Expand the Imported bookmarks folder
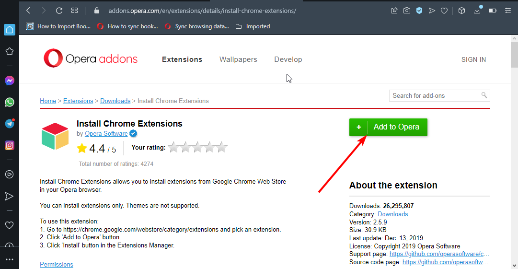The image size is (518, 269). tap(253, 26)
